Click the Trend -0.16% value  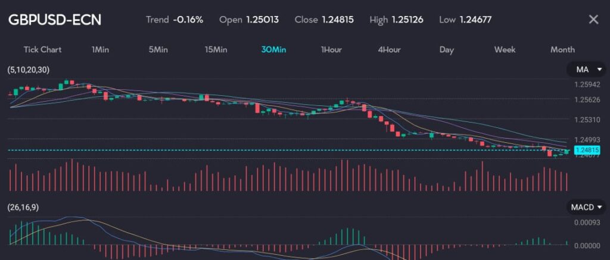pos(188,20)
